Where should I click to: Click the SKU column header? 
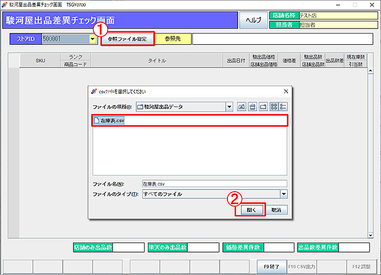tap(40, 60)
